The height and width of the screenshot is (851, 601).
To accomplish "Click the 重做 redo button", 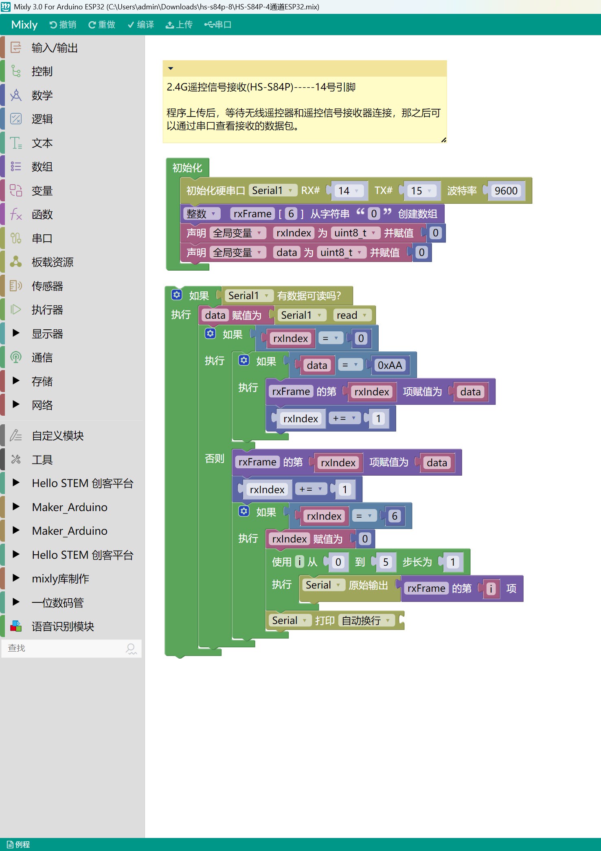I will point(102,25).
